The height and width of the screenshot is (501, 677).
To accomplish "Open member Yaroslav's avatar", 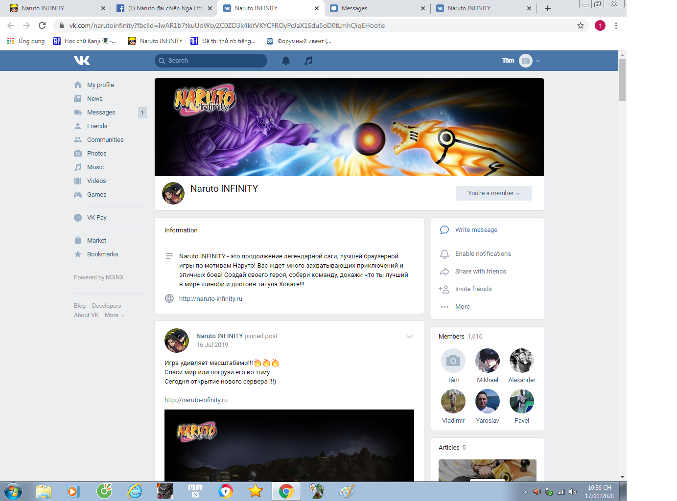I will [488, 401].
